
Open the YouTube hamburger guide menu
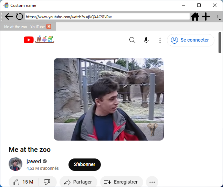coord(10,40)
